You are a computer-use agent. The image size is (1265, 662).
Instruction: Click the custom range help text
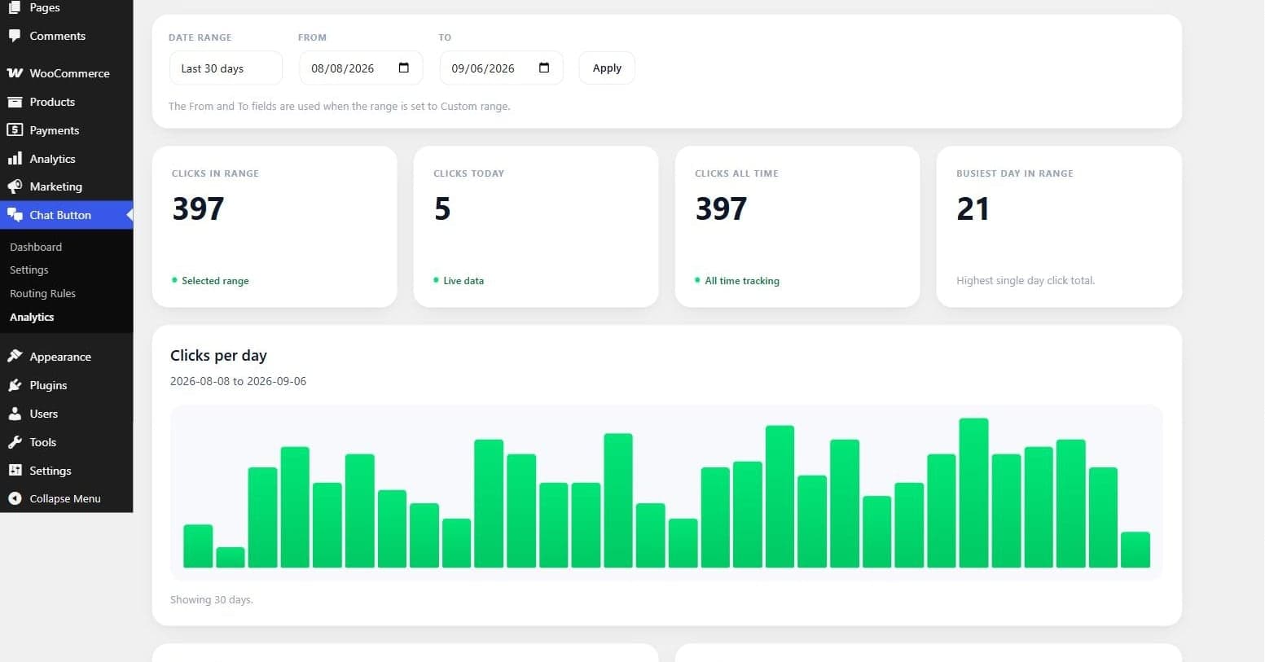[x=340, y=106]
